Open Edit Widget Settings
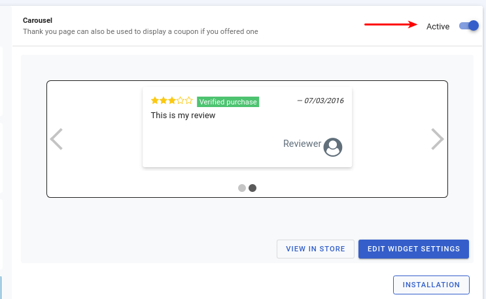Screen dimensions: 486x299 click(x=413, y=249)
